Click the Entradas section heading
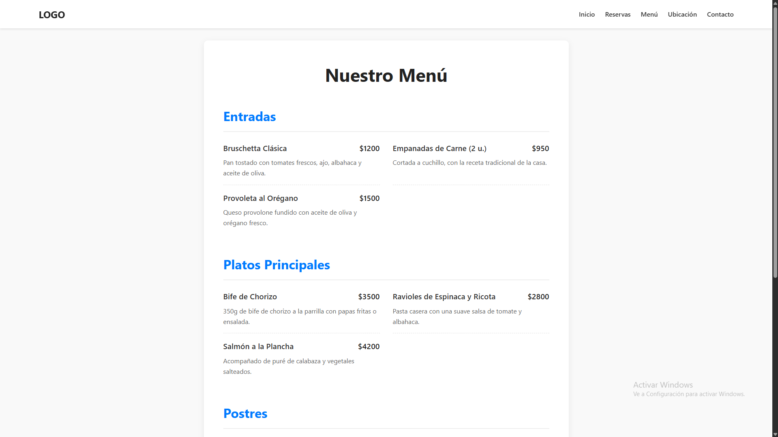 249,117
